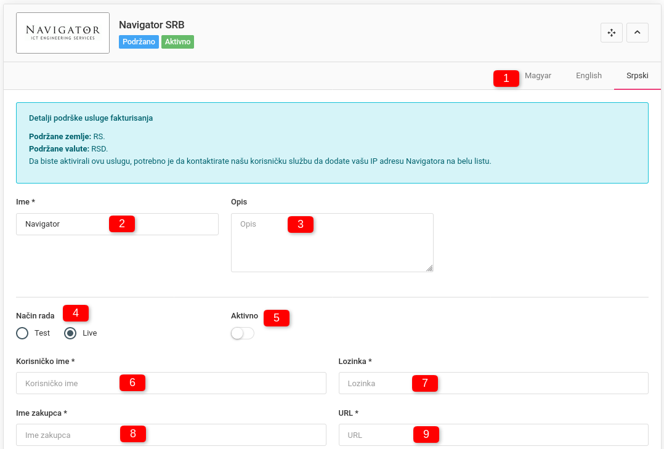
Task: Click the green Aktivno badge
Action: click(177, 42)
